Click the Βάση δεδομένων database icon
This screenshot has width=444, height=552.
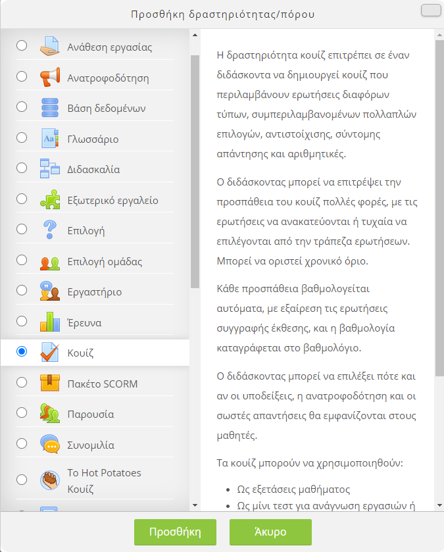[x=49, y=107]
